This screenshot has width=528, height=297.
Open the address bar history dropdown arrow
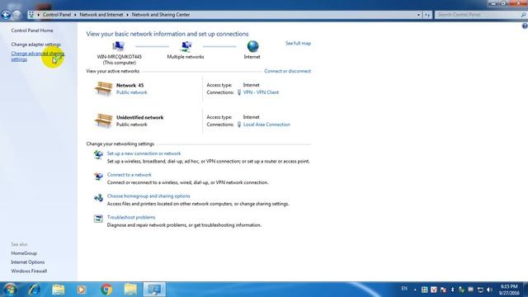[418, 15]
